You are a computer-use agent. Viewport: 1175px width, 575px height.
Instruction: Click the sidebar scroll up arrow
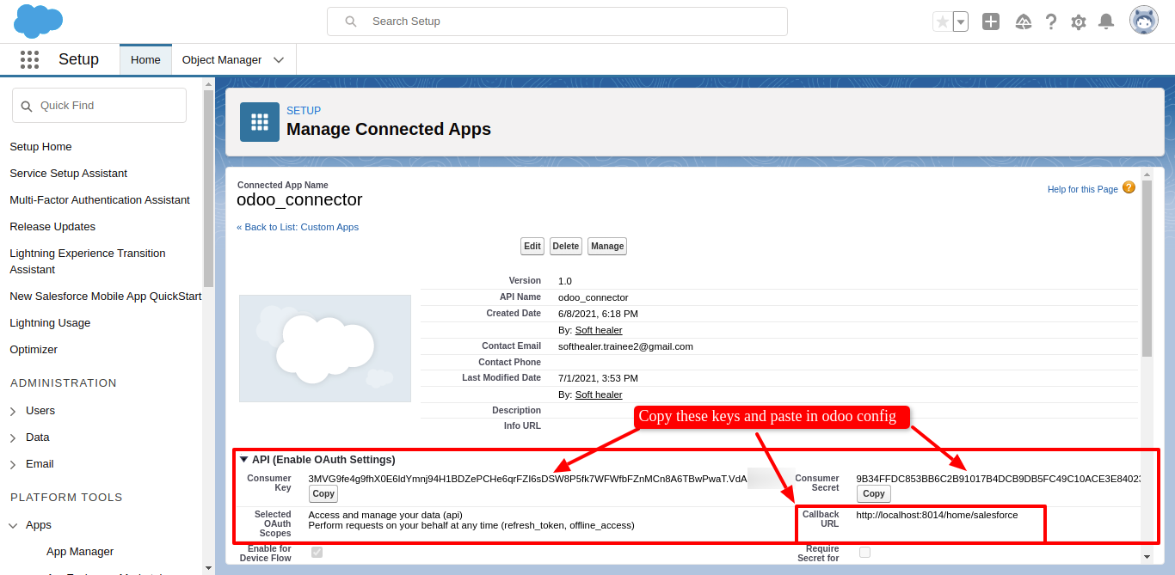[x=208, y=83]
